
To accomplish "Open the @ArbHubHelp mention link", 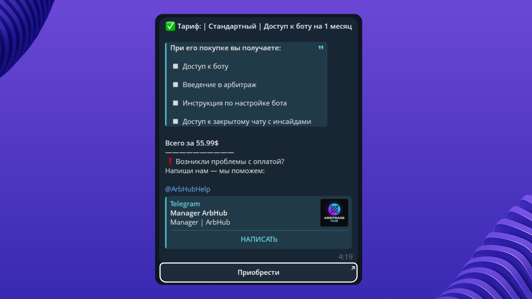I will click(x=188, y=189).
